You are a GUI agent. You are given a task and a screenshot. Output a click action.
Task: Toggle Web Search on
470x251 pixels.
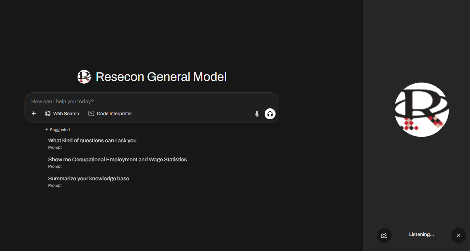[62, 113]
